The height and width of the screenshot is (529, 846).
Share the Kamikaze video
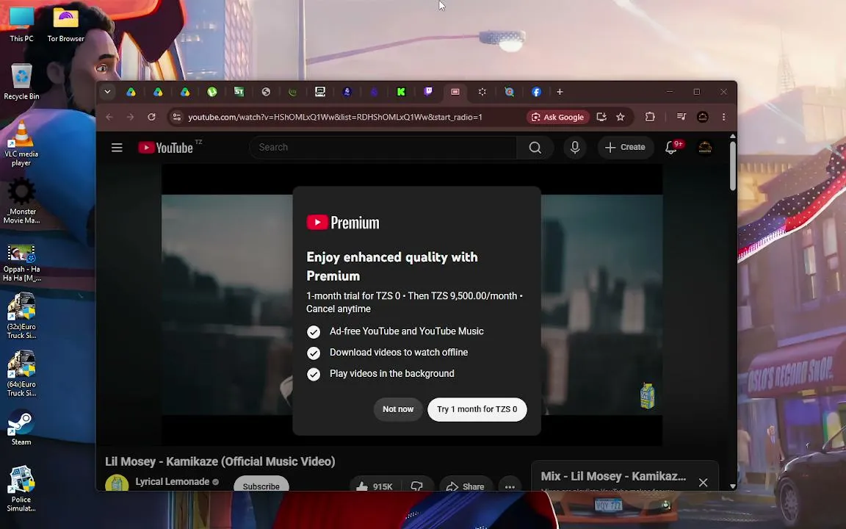(x=466, y=486)
